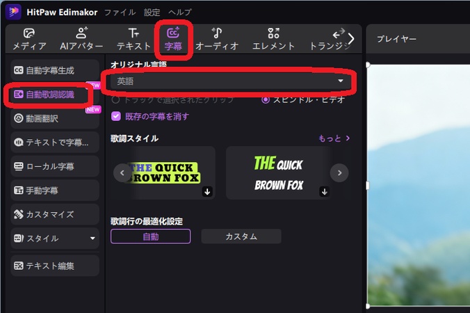470x313 pixels.
Task: Click the player video preview
Action: pyautogui.click(x=419, y=185)
